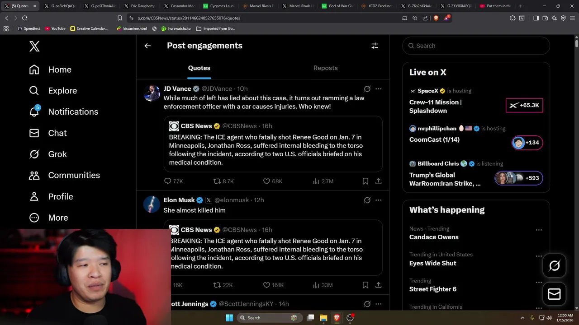Open the X logo home link
Screen dimensions: 579x325
34,46
